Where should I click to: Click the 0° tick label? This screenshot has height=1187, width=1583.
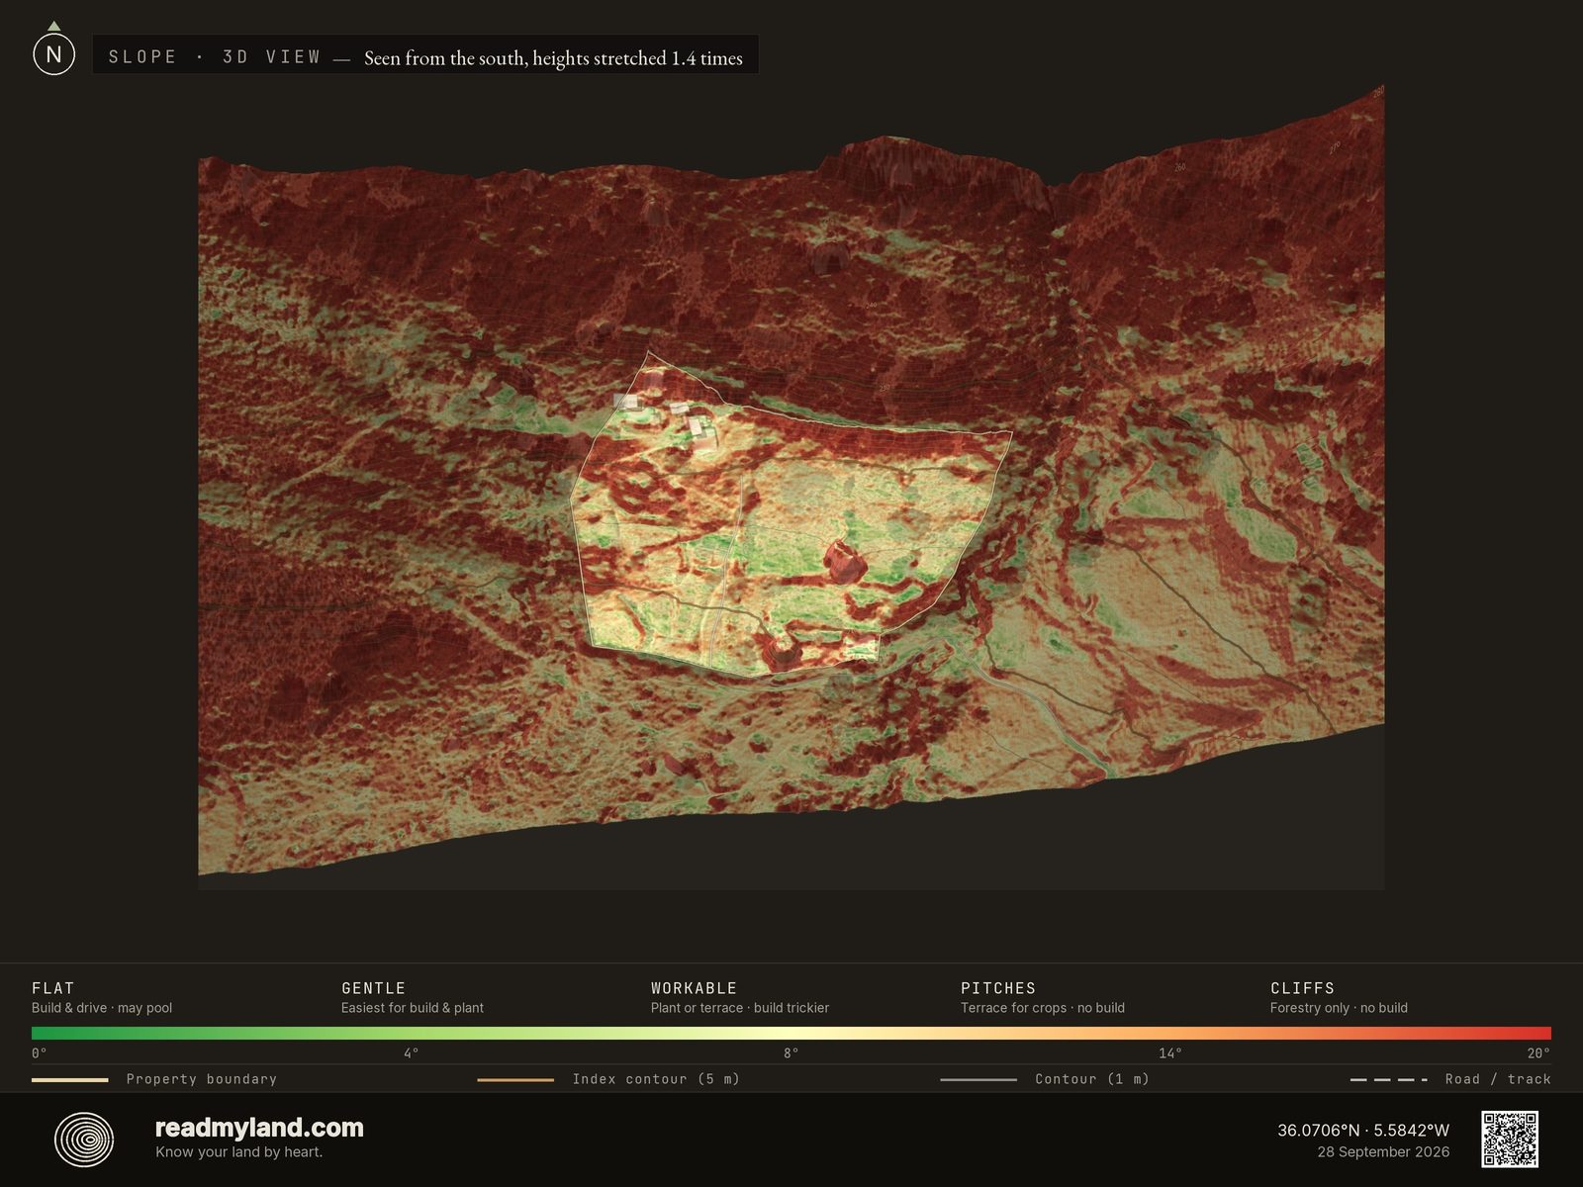click(x=40, y=1053)
